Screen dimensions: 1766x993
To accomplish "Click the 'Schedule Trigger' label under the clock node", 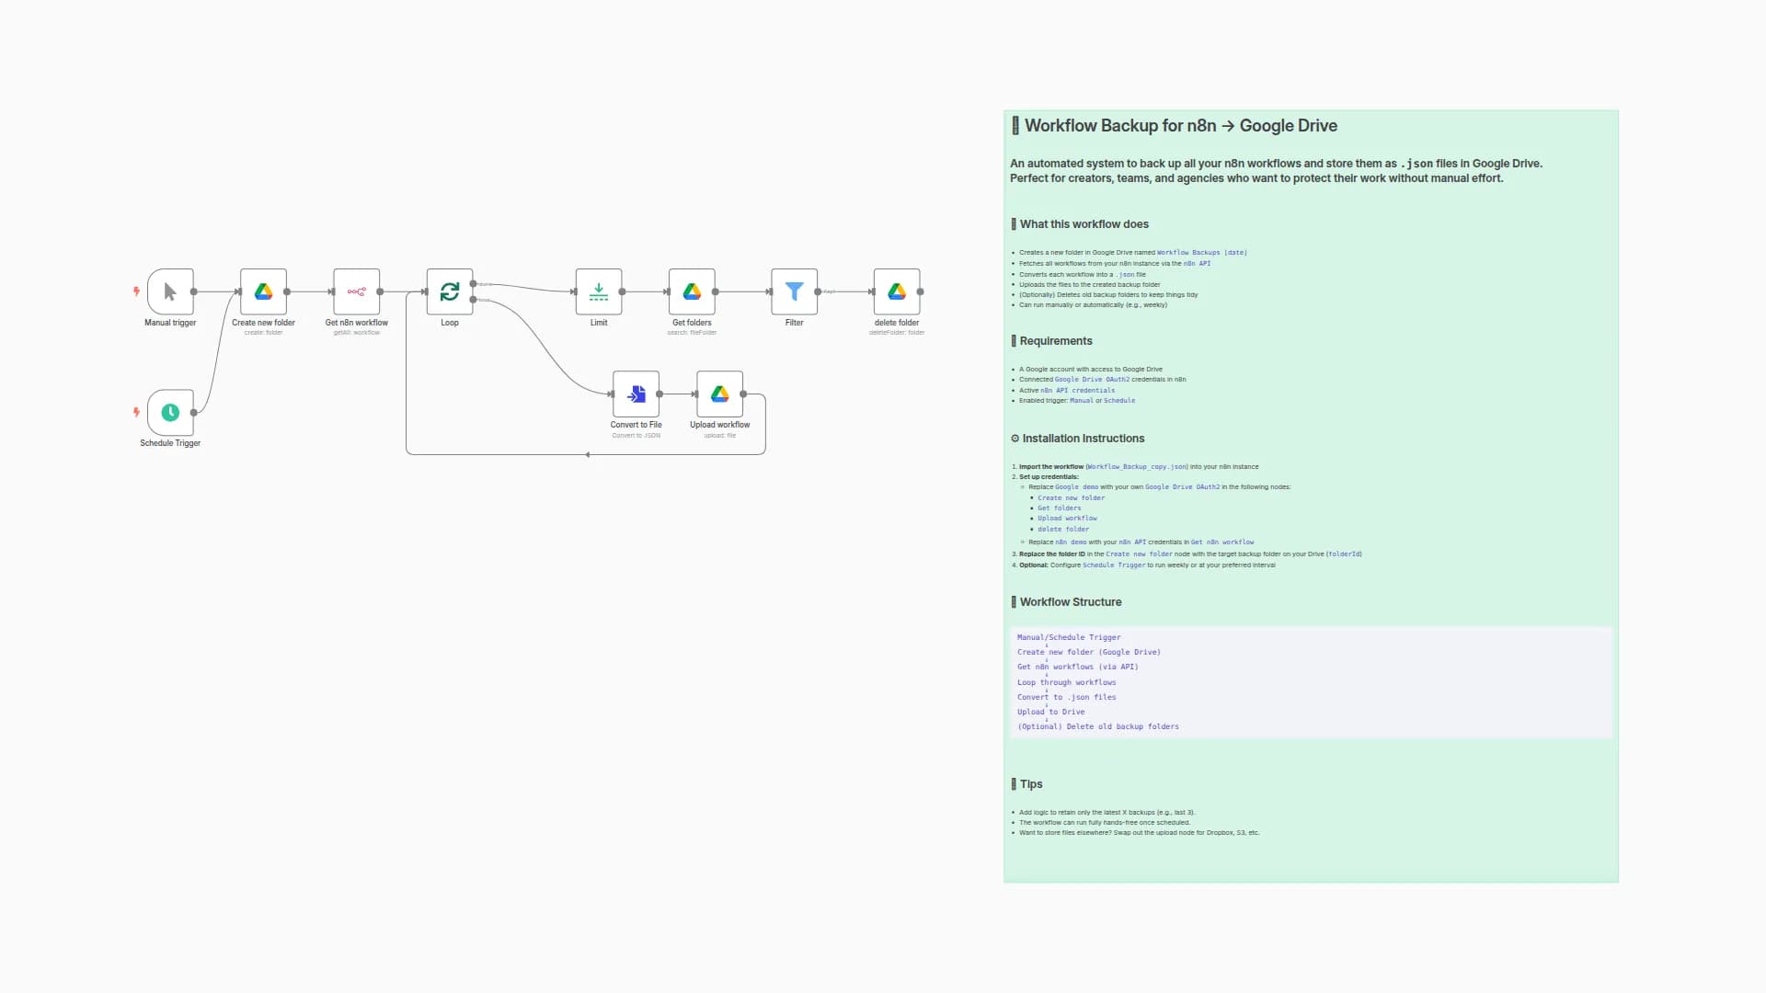I will point(170,443).
